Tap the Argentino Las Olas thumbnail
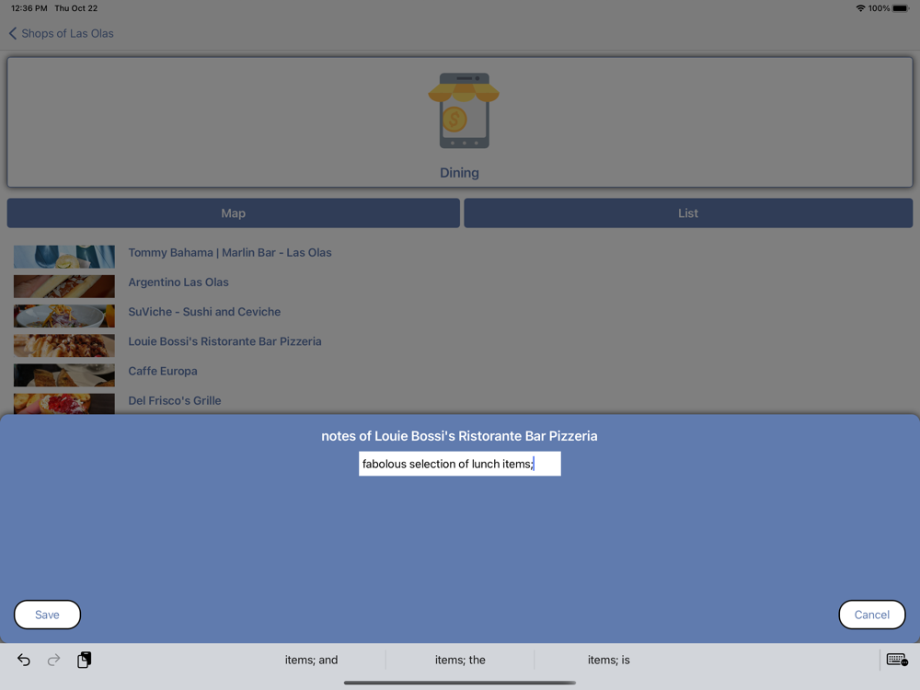The width and height of the screenshot is (920, 690). pyautogui.click(x=64, y=286)
